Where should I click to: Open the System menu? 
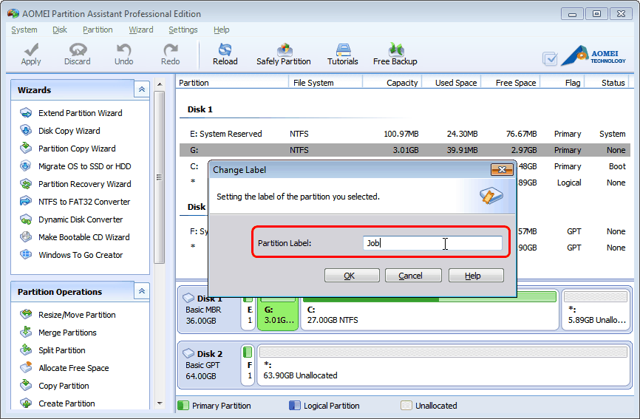coord(24,30)
